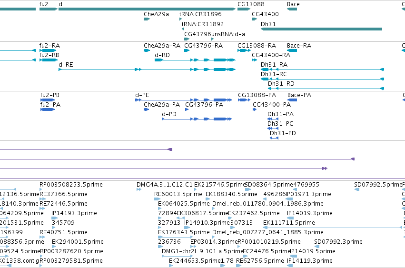This screenshot has width=405, height=268.
Task: Select the Dh31-PD protein label
Action: point(283,133)
